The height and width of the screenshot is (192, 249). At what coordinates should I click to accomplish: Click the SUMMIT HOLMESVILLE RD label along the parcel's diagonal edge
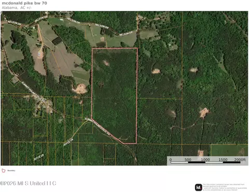pos(98,126)
